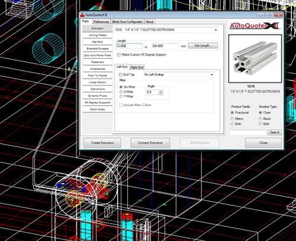
Task: Select the 45 Degree Supports category
Action: pyautogui.click(x=98, y=102)
